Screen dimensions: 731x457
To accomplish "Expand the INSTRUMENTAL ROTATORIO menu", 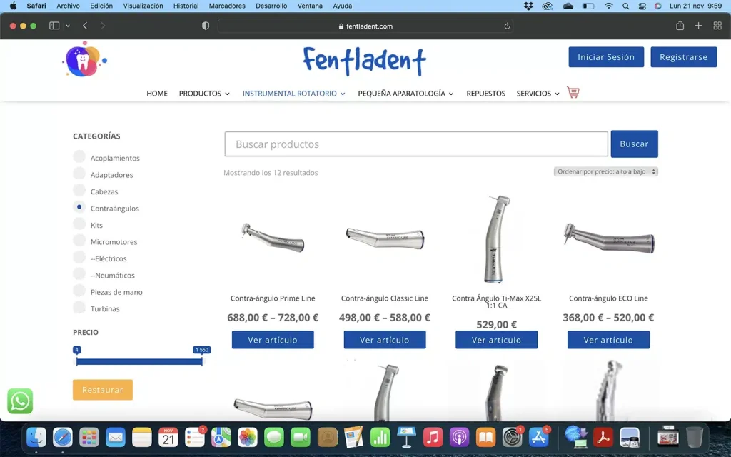I will pos(293,94).
